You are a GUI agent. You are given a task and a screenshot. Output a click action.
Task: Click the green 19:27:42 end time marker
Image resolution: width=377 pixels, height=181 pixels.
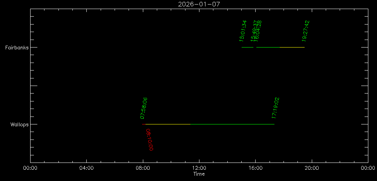(x=306, y=31)
